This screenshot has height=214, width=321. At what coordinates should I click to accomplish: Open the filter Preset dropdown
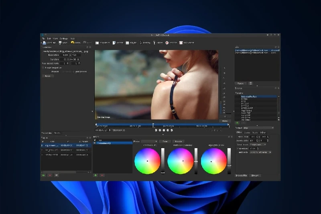[x=149, y=141]
